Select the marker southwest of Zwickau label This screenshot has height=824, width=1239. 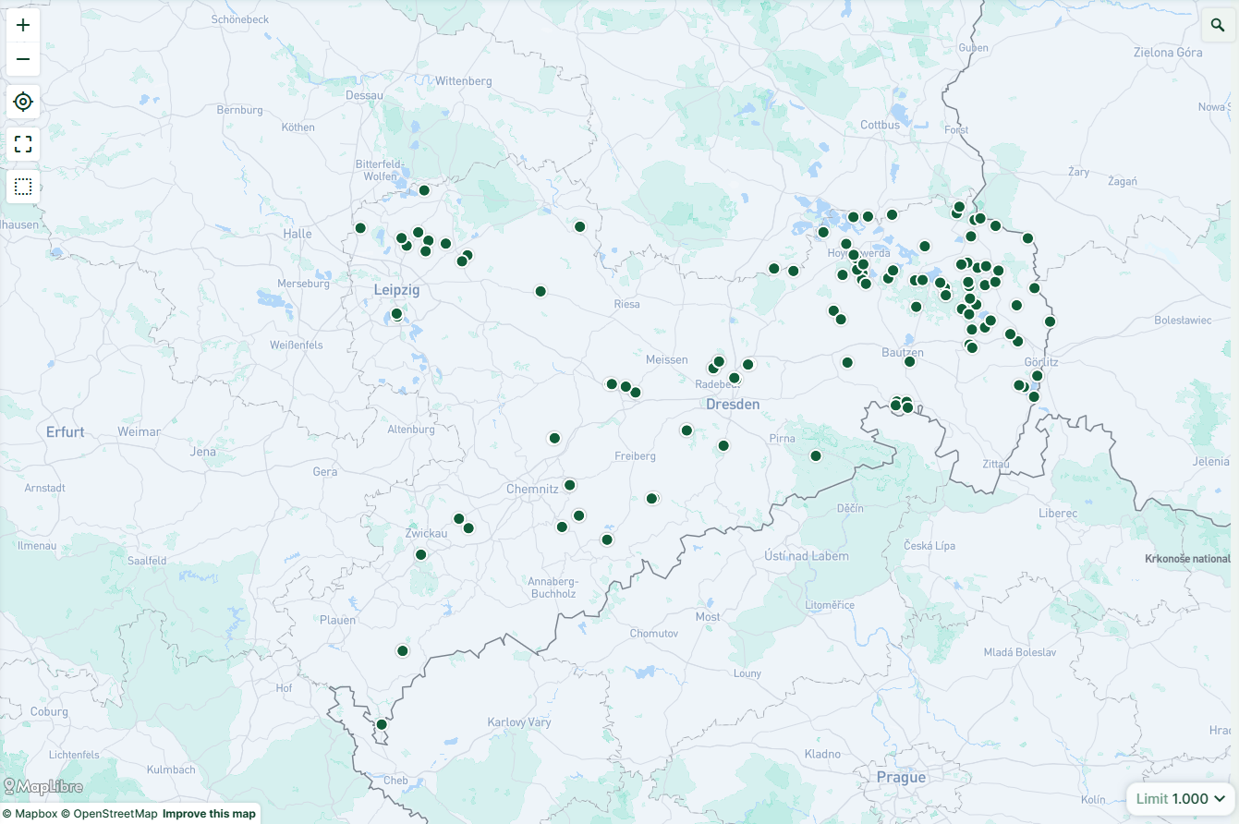pos(421,555)
